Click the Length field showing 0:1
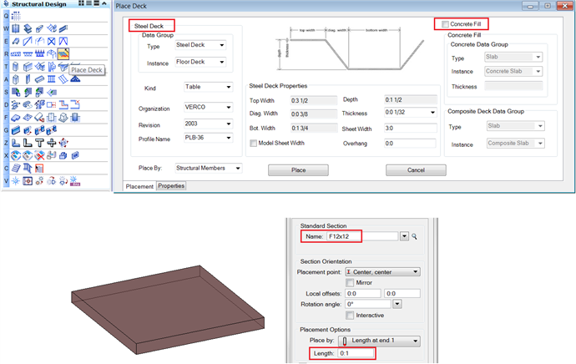The width and height of the screenshot is (576, 364). click(356, 353)
